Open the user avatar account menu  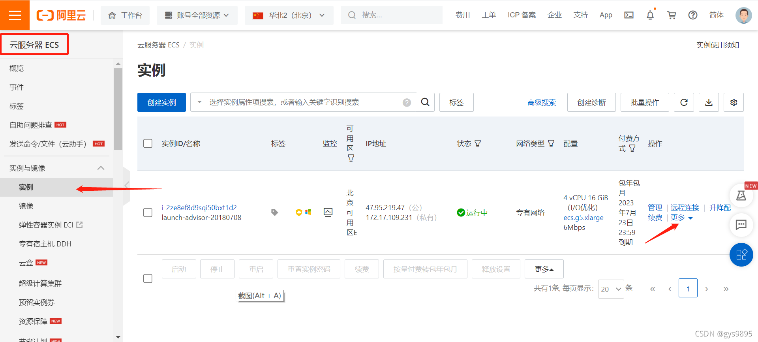(744, 15)
